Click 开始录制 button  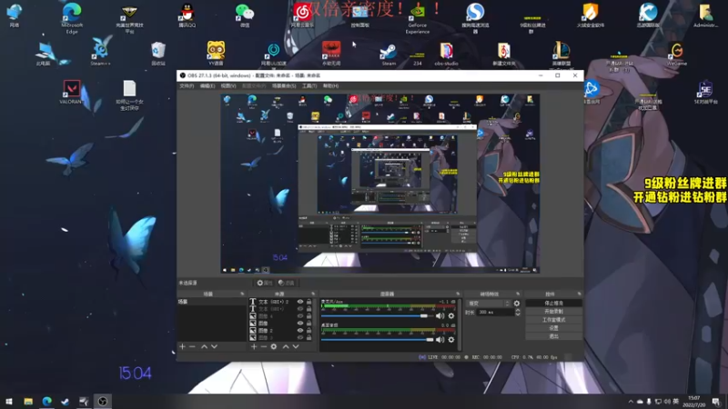point(554,312)
